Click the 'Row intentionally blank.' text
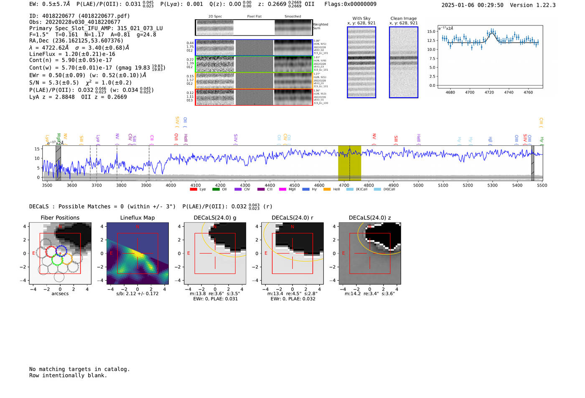 [x=68, y=375]
